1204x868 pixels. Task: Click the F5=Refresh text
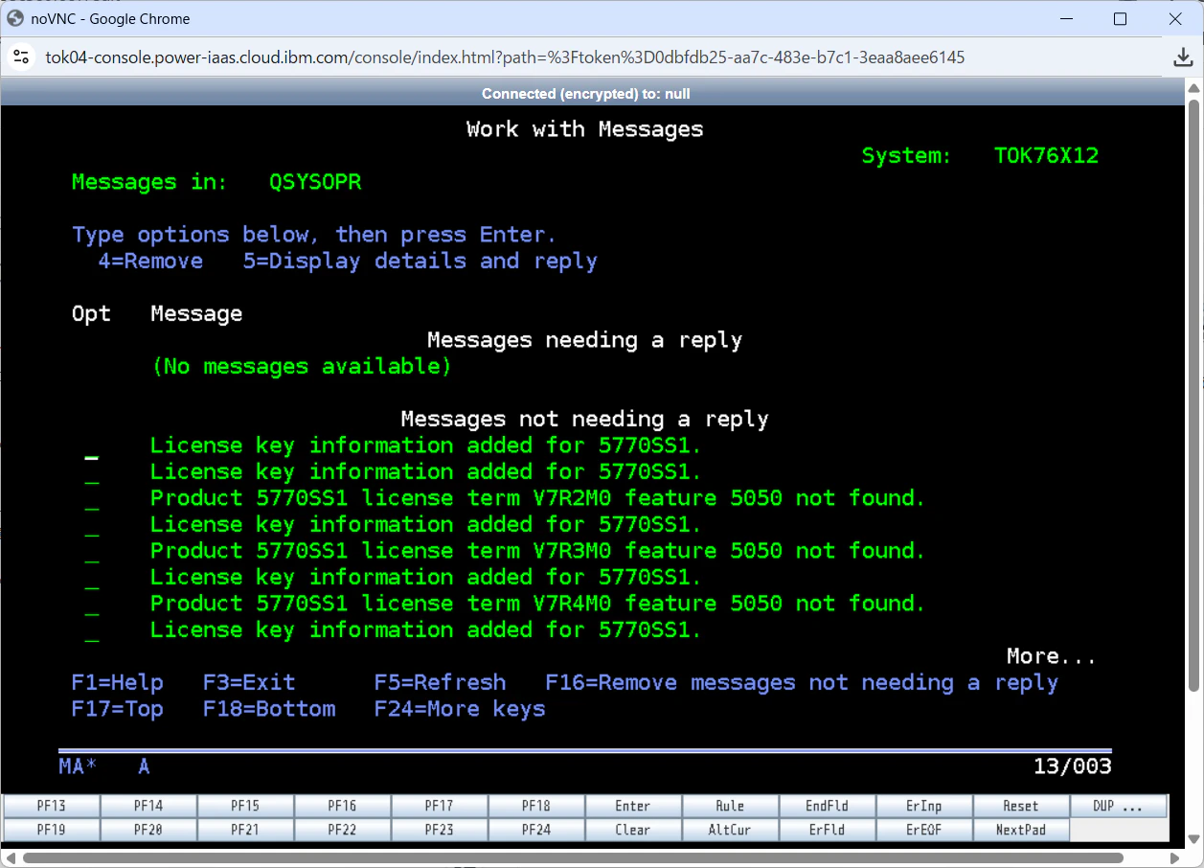440,683
